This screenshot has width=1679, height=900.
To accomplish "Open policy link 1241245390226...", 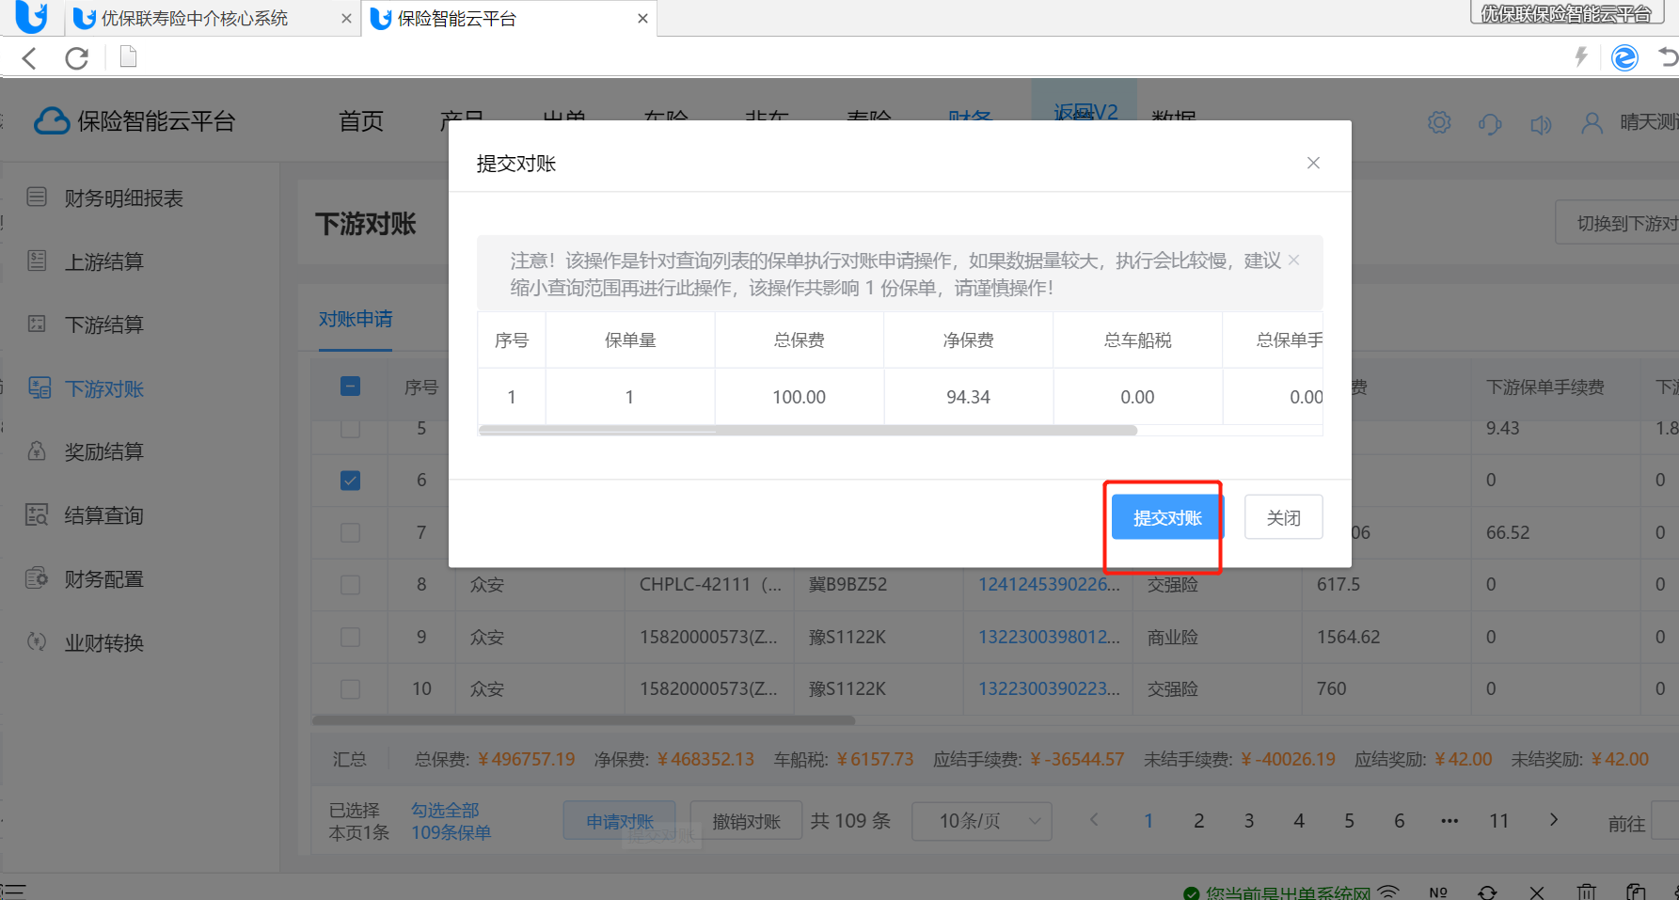I will coord(1049,584).
